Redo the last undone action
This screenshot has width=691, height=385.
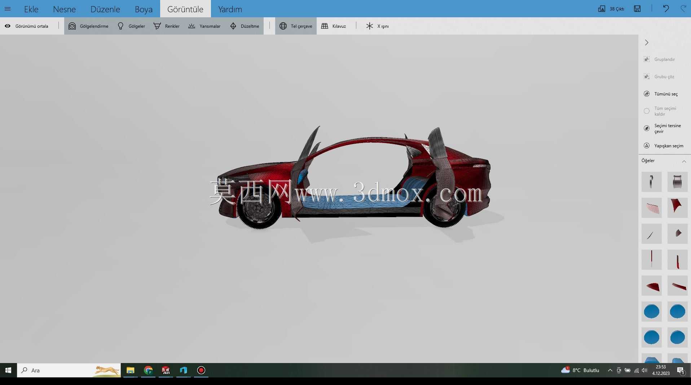pos(683,9)
